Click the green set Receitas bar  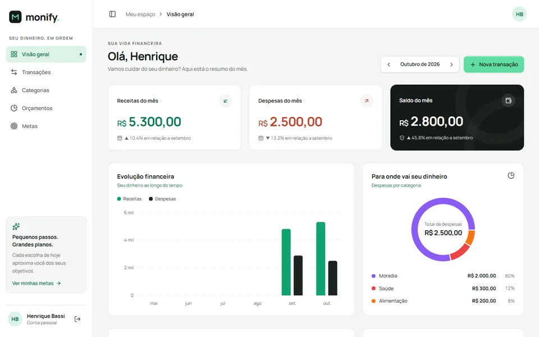click(286, 262)
